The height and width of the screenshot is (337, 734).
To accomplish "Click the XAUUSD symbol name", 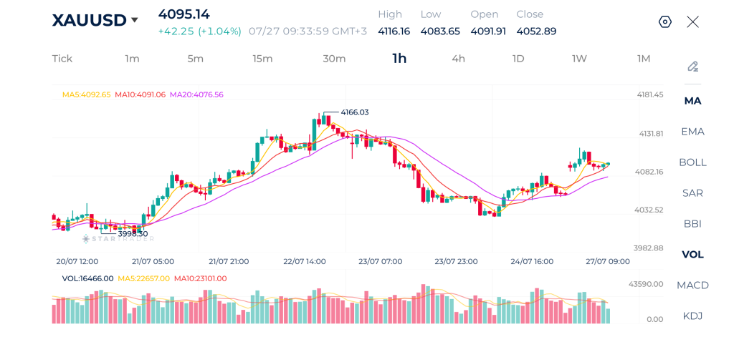I will click(89, 20).
